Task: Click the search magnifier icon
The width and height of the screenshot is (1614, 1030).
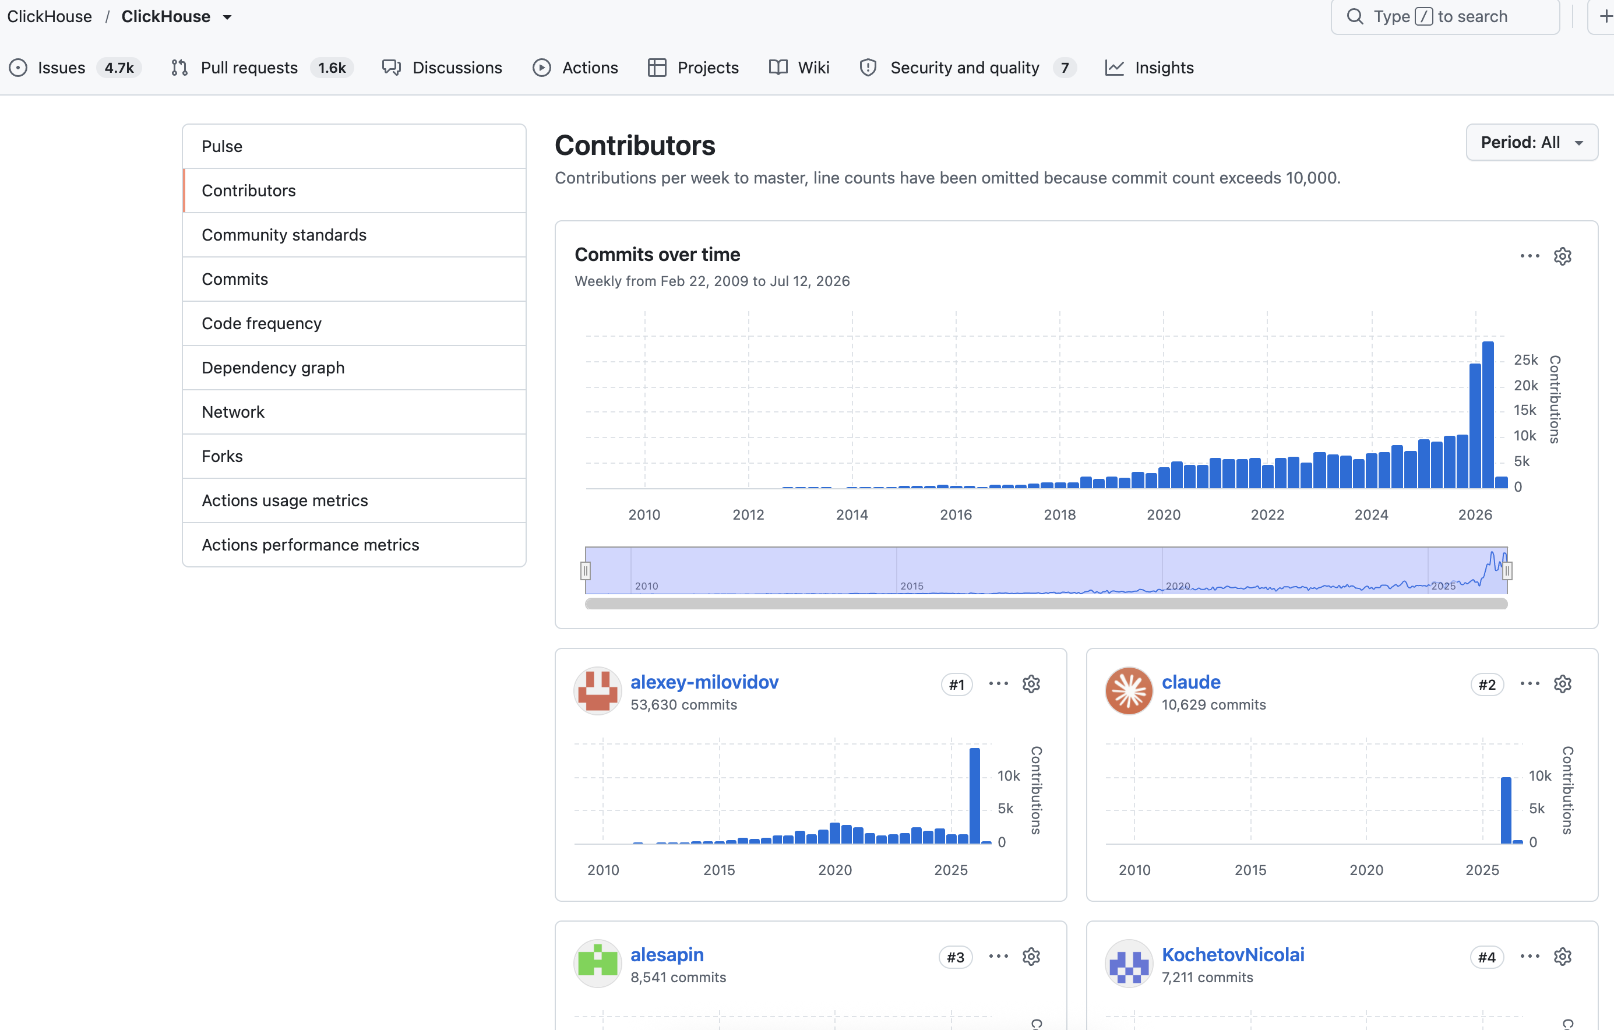Action: pyautogui.click(x=1355, y=16)
